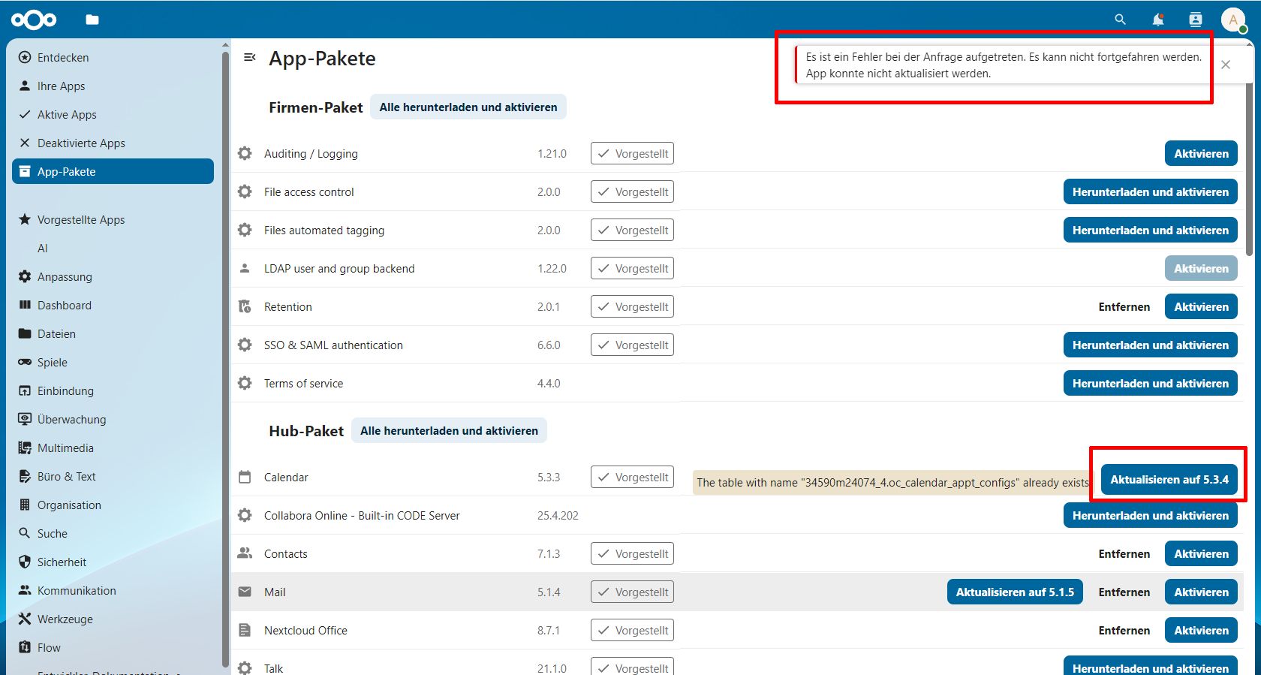Download and activate all Hub-Paket apps
Image resolution: width=1261 pixels, height=675 pixels.
(x=449, y=430)
